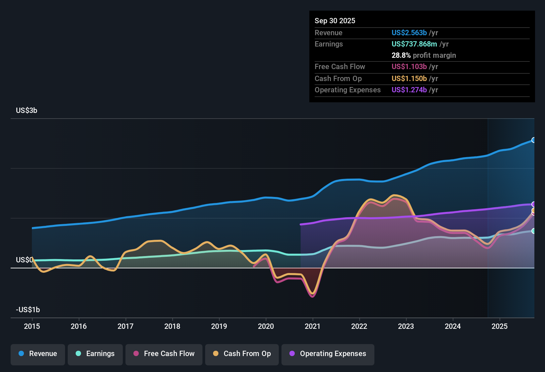The image size is (545, 372).
Task: Select the 2020 year label on the axis
Action: pyautogui.click(x=266, y=326)
